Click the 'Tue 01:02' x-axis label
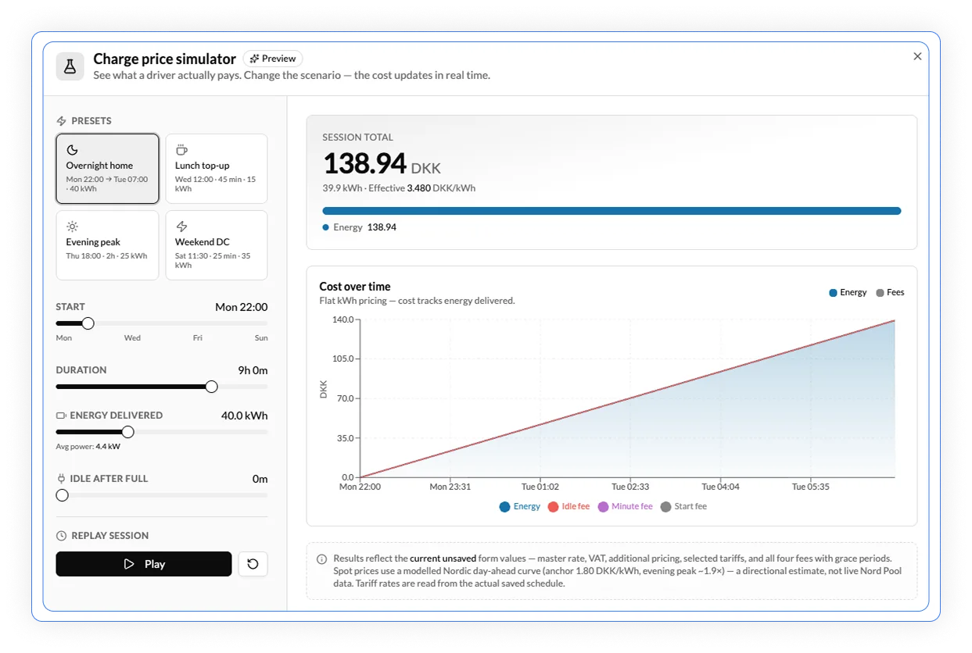The width and height of the screenshot is (972, 653). coord(540,487)
